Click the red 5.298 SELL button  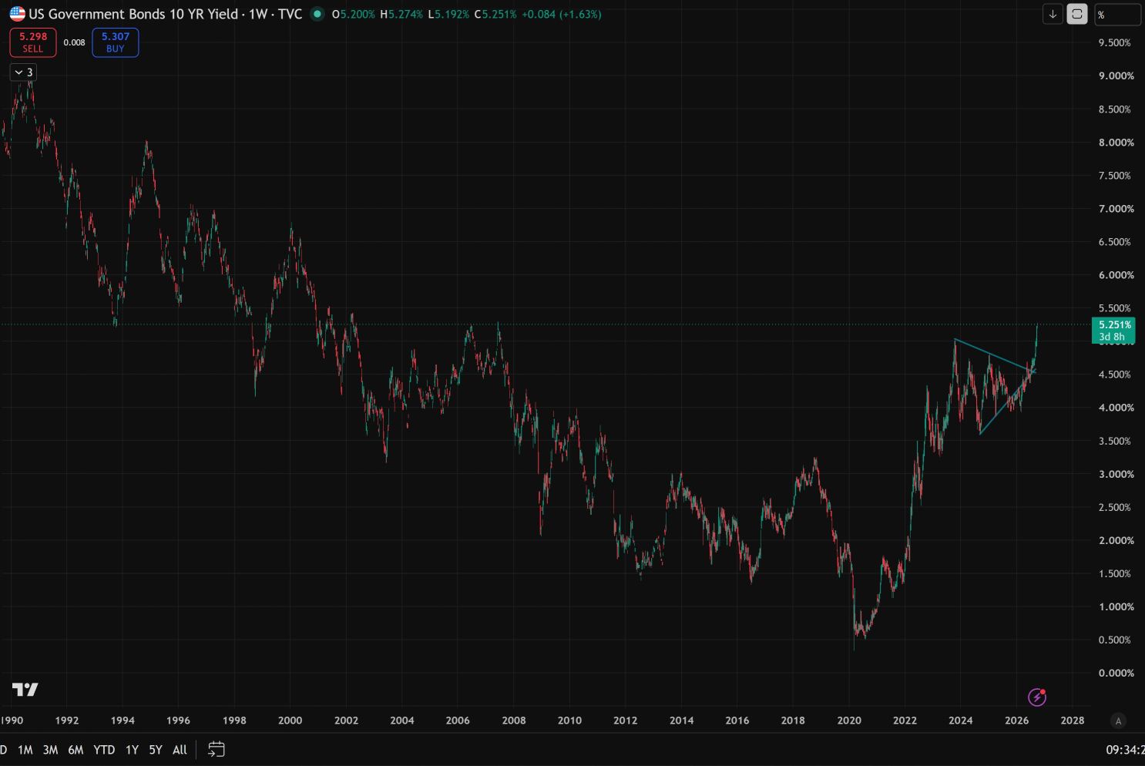[x=33, y=42]
